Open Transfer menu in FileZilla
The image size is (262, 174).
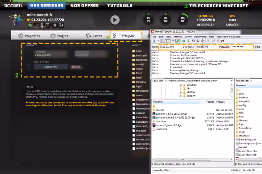coord(178,37)
